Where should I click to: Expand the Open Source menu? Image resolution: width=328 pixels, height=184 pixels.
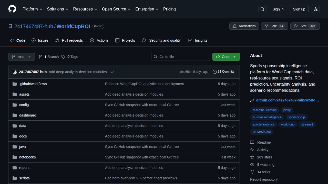point(116,9)
